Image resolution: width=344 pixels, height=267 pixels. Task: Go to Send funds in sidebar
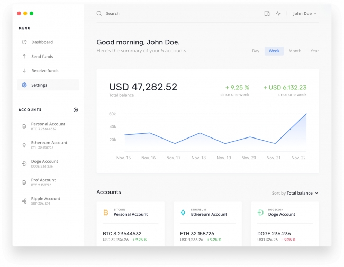coord(42,57)
